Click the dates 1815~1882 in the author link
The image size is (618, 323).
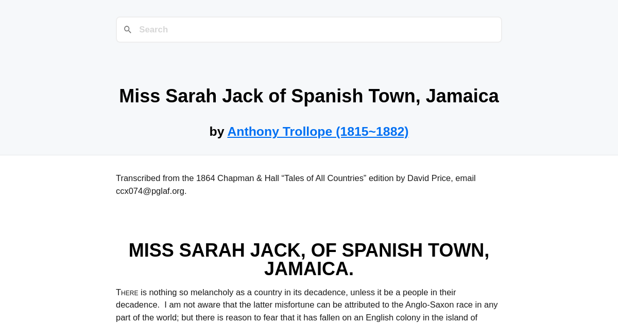tap(372, 131)
